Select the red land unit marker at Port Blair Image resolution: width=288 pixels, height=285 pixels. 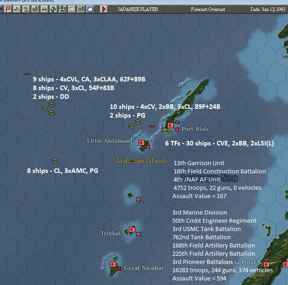click(177, 130)
